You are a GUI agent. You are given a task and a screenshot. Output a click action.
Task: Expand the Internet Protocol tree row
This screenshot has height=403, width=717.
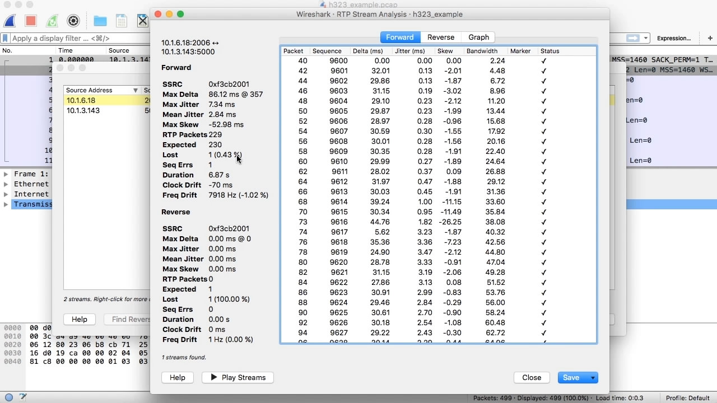click(6, 194)
